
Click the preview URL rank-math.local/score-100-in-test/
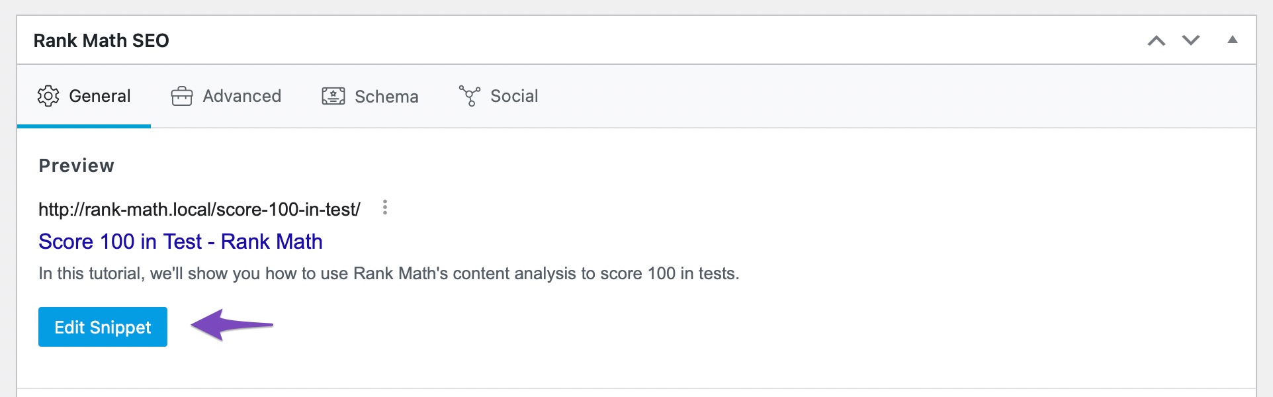199,210
